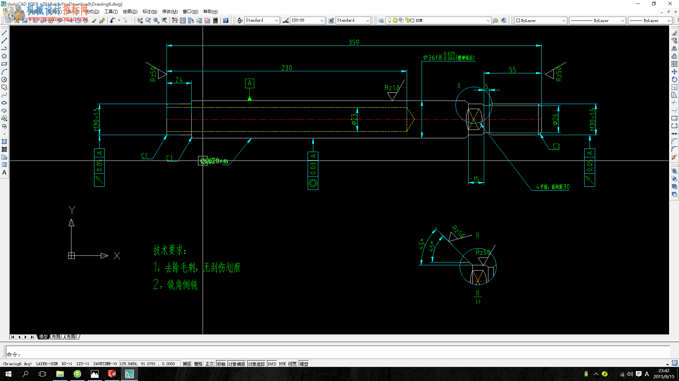Click the DIM layer color swatch
Screen dimensions: 679x381
coord(412,20)
